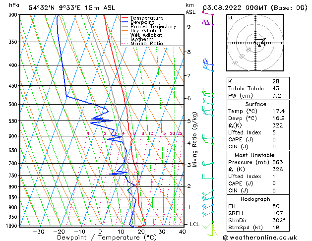Click the 'hPa' axis unit label
This screenshot has height=241, width=312.
[14, 5]
